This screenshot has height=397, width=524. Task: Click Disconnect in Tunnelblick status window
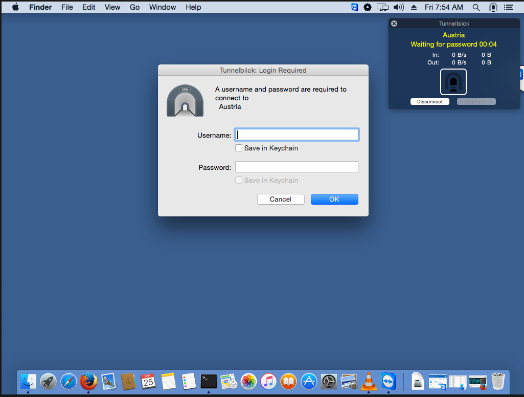pyautogui.click(x=430, y=102)
